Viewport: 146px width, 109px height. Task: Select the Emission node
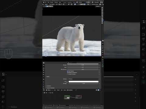pyautogui.click(x=67, y=97)
